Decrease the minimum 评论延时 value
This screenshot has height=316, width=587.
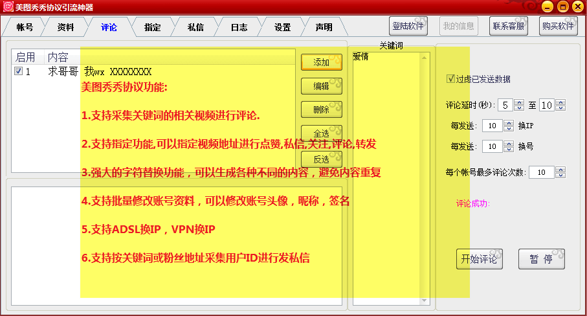pos(519,108)
